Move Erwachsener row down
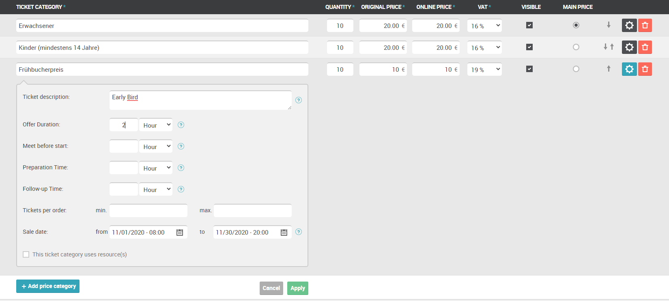Viewport: 669px width, 301px height. pyautogui.click(x=609, y=25)
